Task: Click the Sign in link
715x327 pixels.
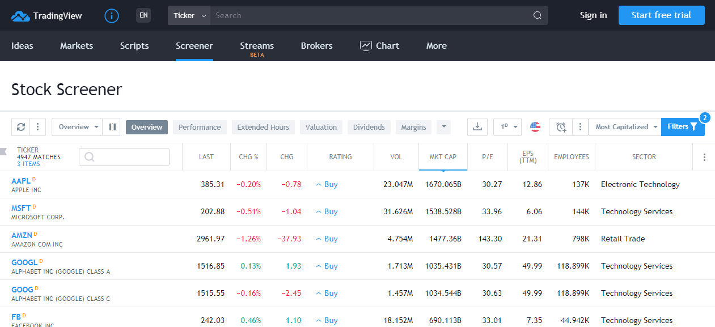Action: point(593,15)
